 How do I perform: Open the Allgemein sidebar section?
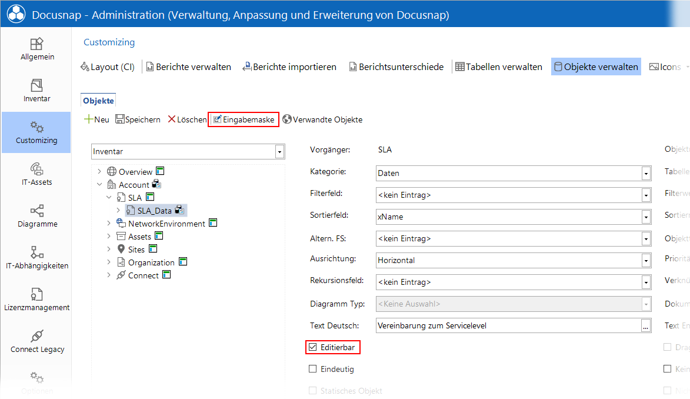point(37,49)
